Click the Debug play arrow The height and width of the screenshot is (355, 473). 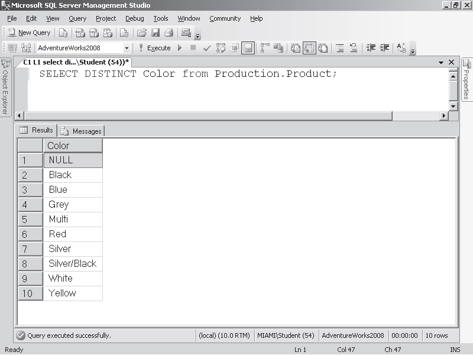tap(180, 48)
